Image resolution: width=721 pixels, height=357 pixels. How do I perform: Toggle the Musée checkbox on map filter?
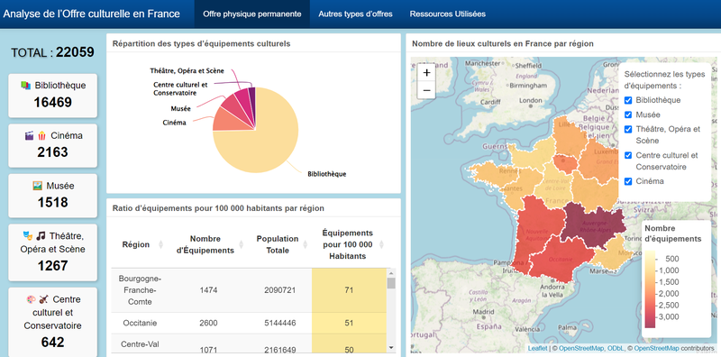tap(628, 115)
